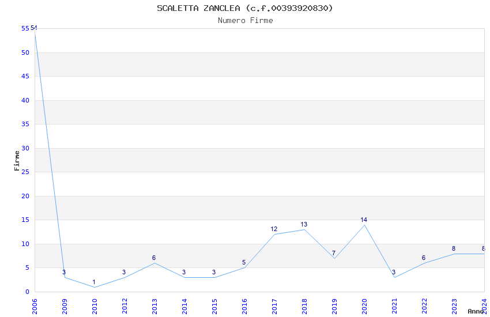Image resolution: width=490 pixels, height=317 pixels.
Task: Click the data value 6 for 2013
Action: point(154,258)
